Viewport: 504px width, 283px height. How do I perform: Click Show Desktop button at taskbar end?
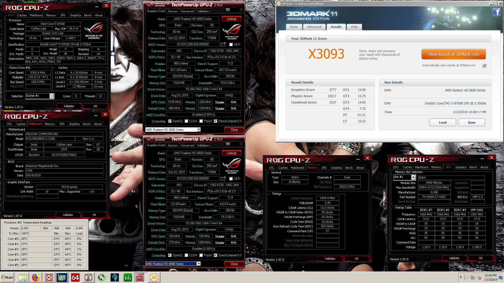(x=501, y=277)
